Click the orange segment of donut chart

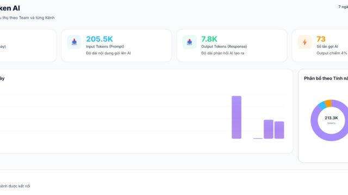(x=328, y=103)
